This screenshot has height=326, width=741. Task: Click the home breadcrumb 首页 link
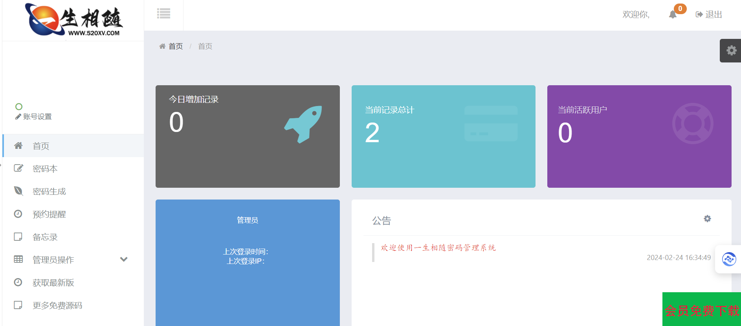[175, 46]
